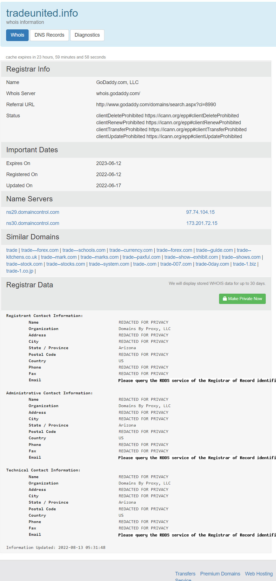The width and height of the screenshot is (276, 581).
Task: Visit the trade--forex.com link
Action: [174, 250]
